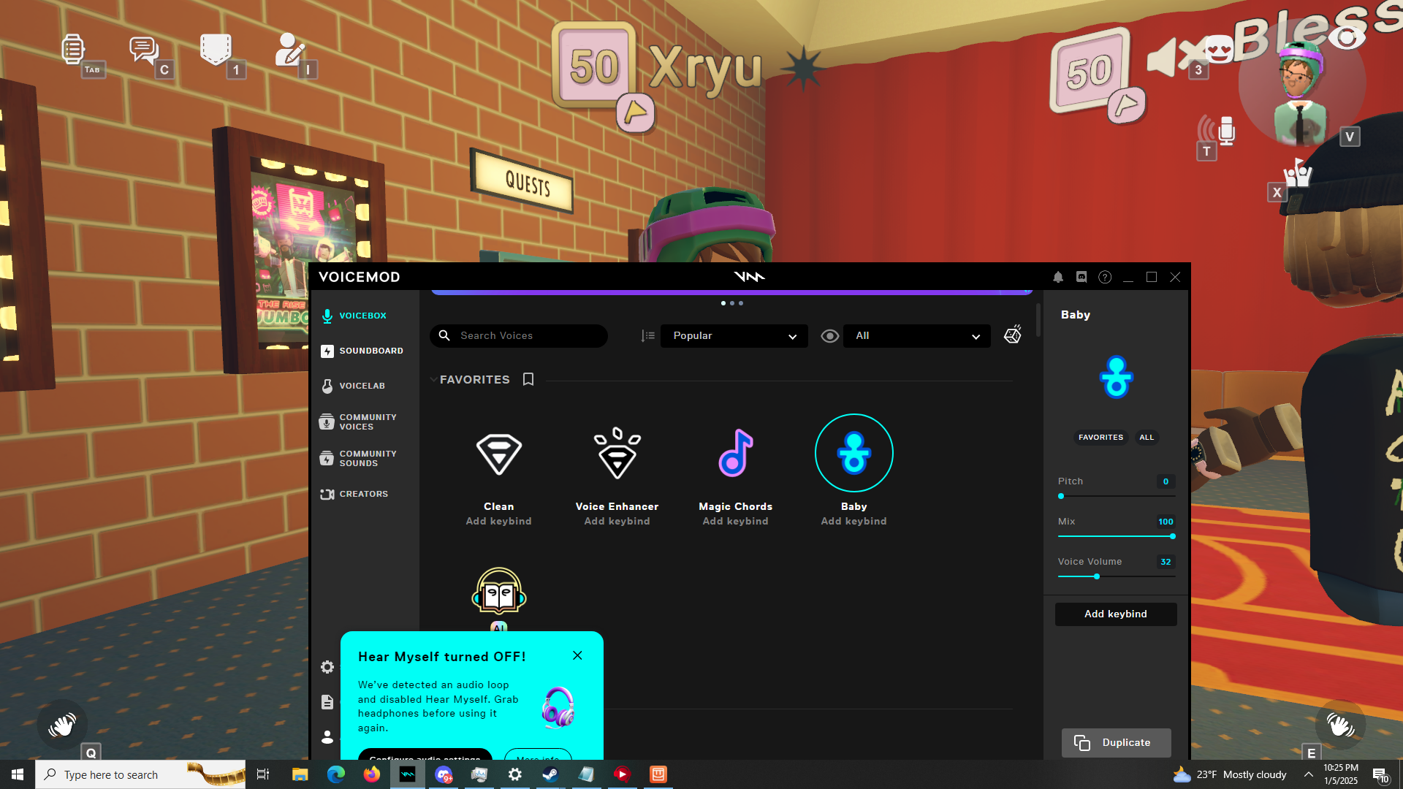Open the Popular sort dropdown

click(734, 336)
